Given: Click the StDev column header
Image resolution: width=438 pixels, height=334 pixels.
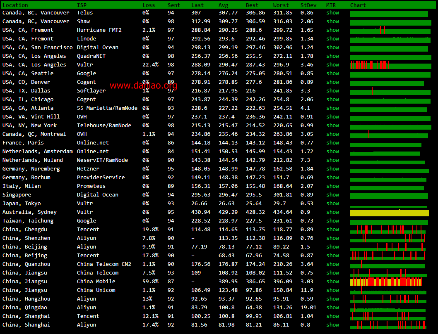Looking at the screenshot, I should 307,5.
